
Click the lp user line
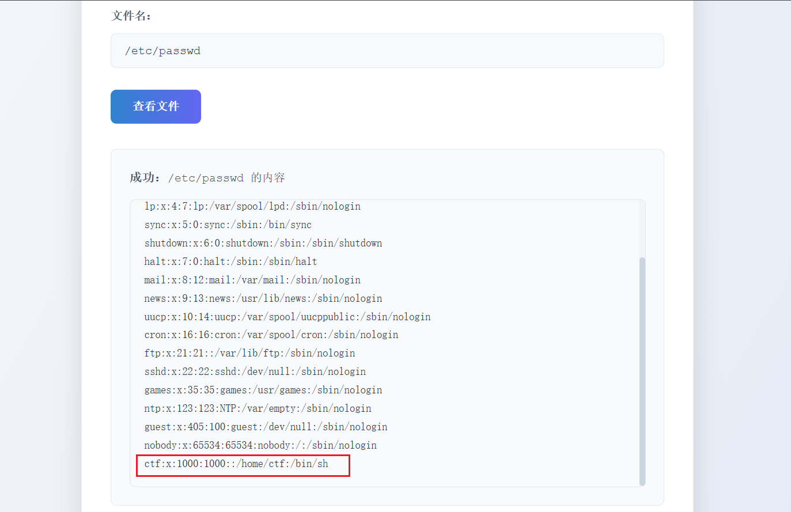coord(252,206)
